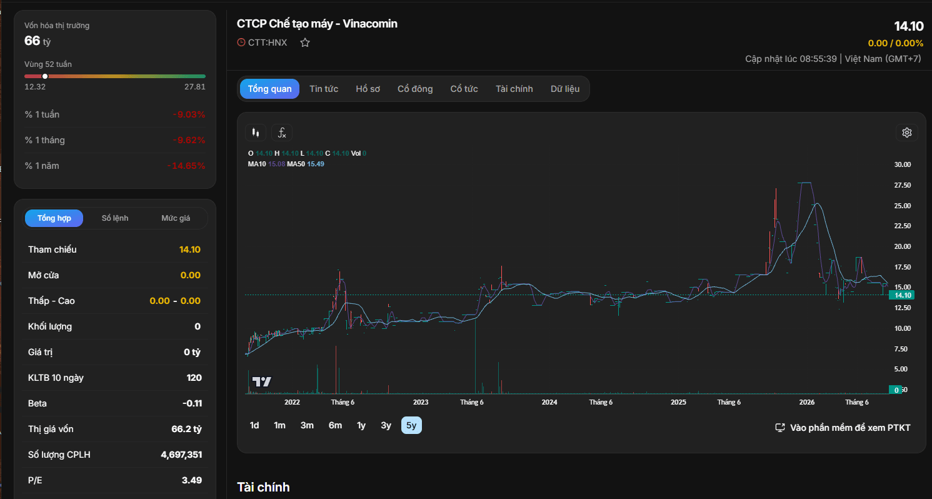Click the Thấp - Cao value 0.00 - 0.00

175,301
